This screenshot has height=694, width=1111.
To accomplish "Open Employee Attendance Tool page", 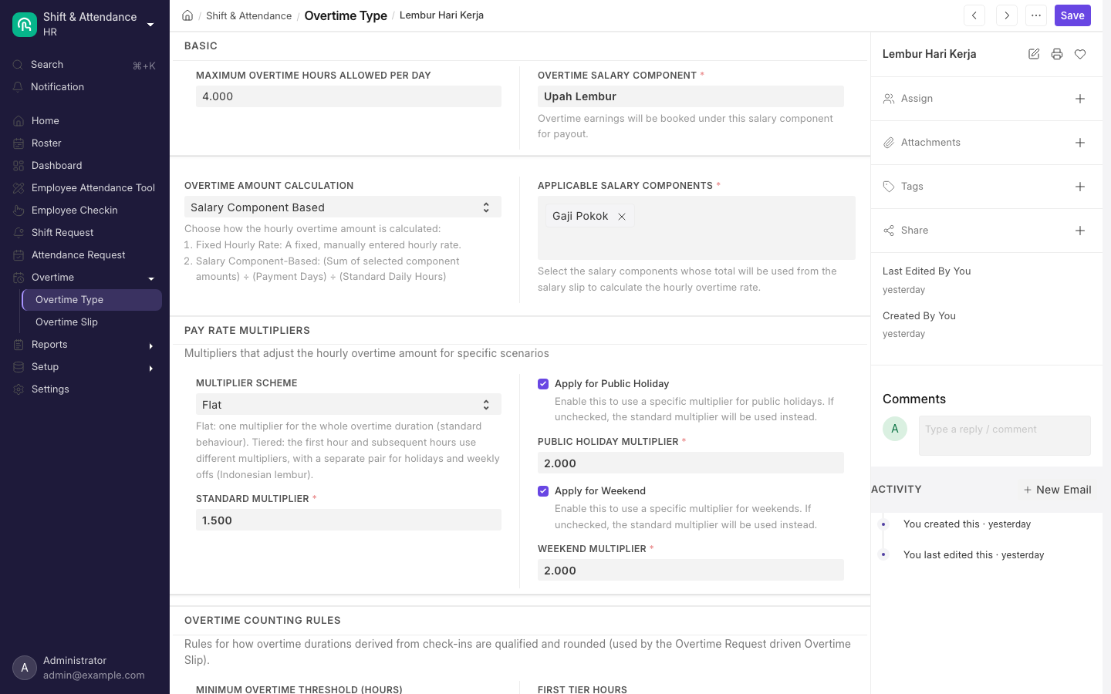I will (x=85, y=188).
